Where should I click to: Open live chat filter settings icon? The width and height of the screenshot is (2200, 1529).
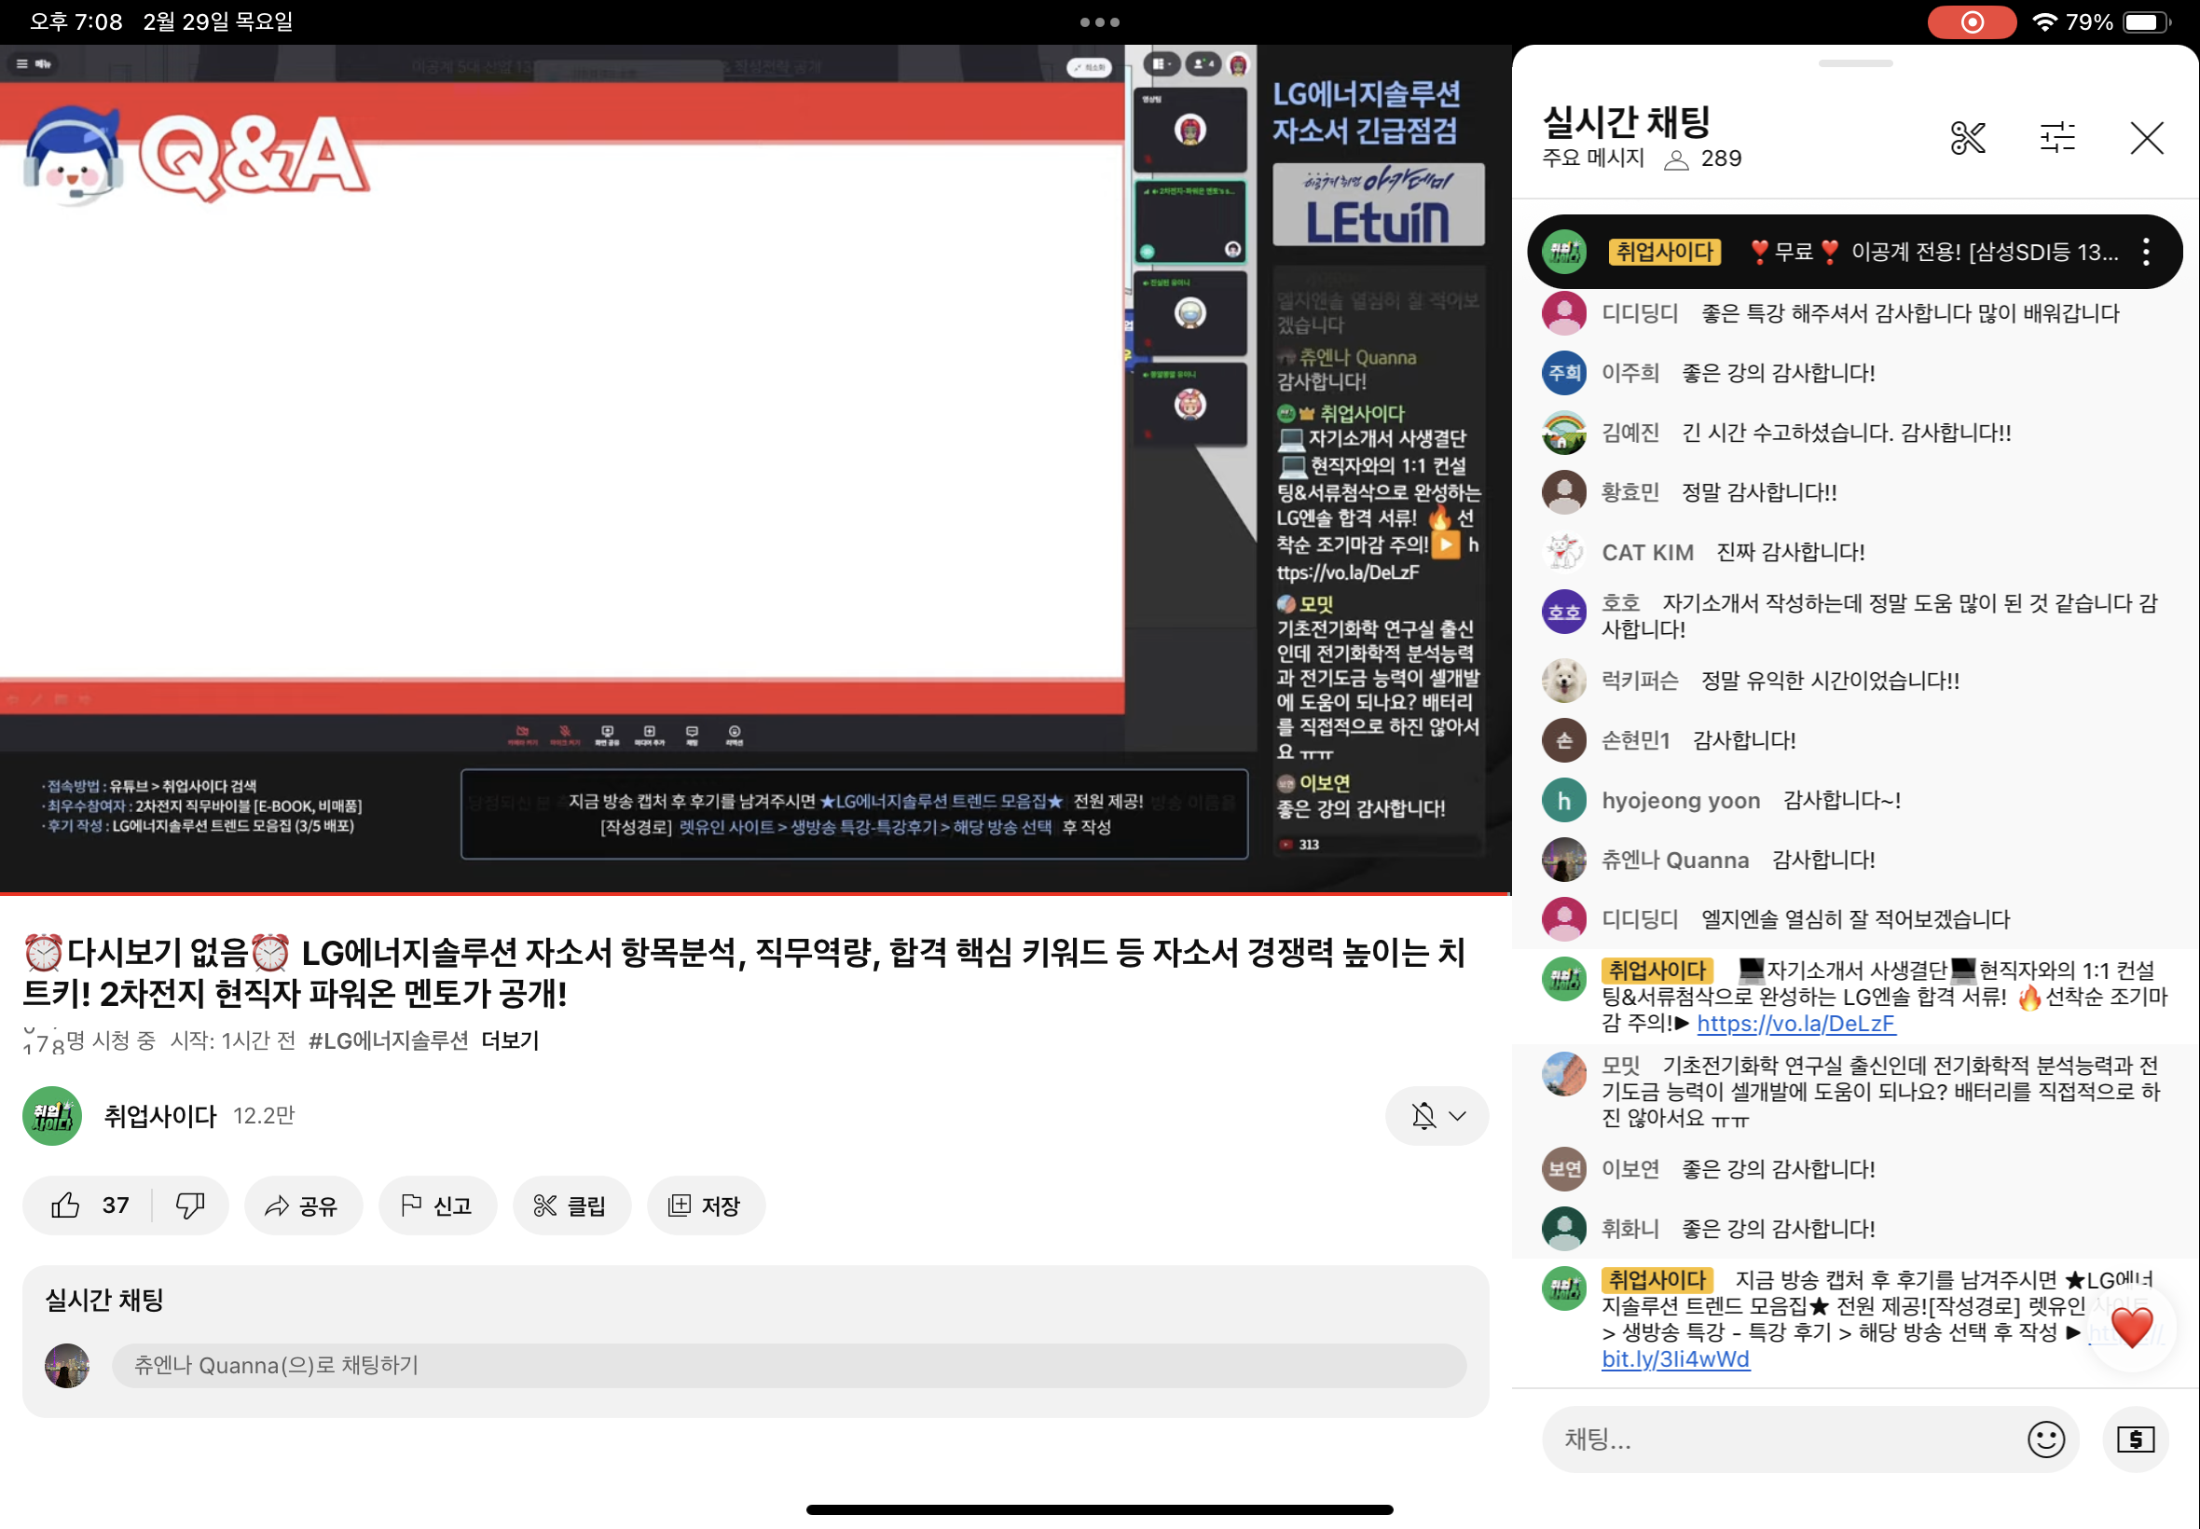2056,138
